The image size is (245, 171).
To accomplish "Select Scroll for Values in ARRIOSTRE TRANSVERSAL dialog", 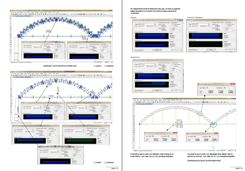I will tap(226, 24).
